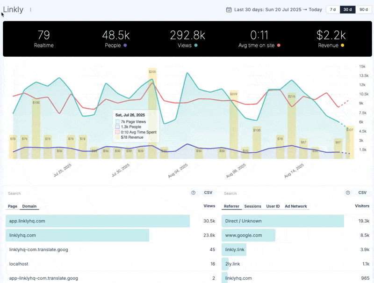The height and width of the screenshot is (283, 374).
Task: Click the help icon above Visitors column
Action: 347,193
